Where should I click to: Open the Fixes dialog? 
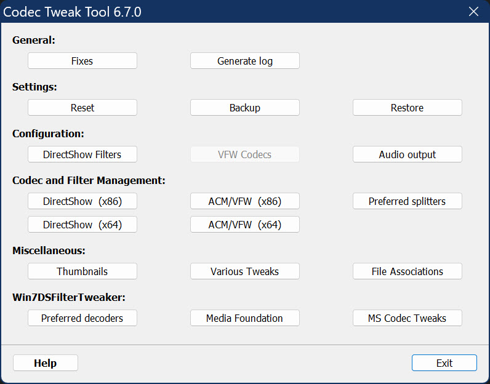(x=82, y=60)
